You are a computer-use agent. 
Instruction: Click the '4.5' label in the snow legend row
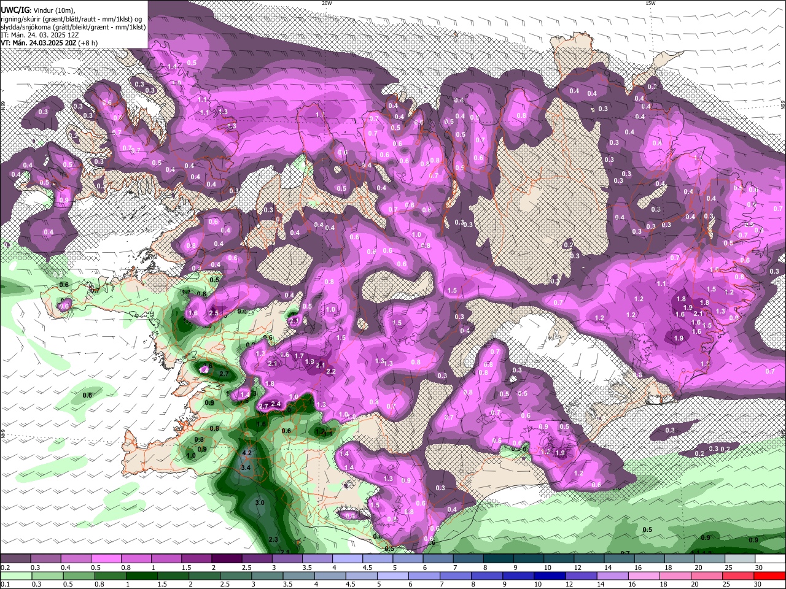point(367,568)
